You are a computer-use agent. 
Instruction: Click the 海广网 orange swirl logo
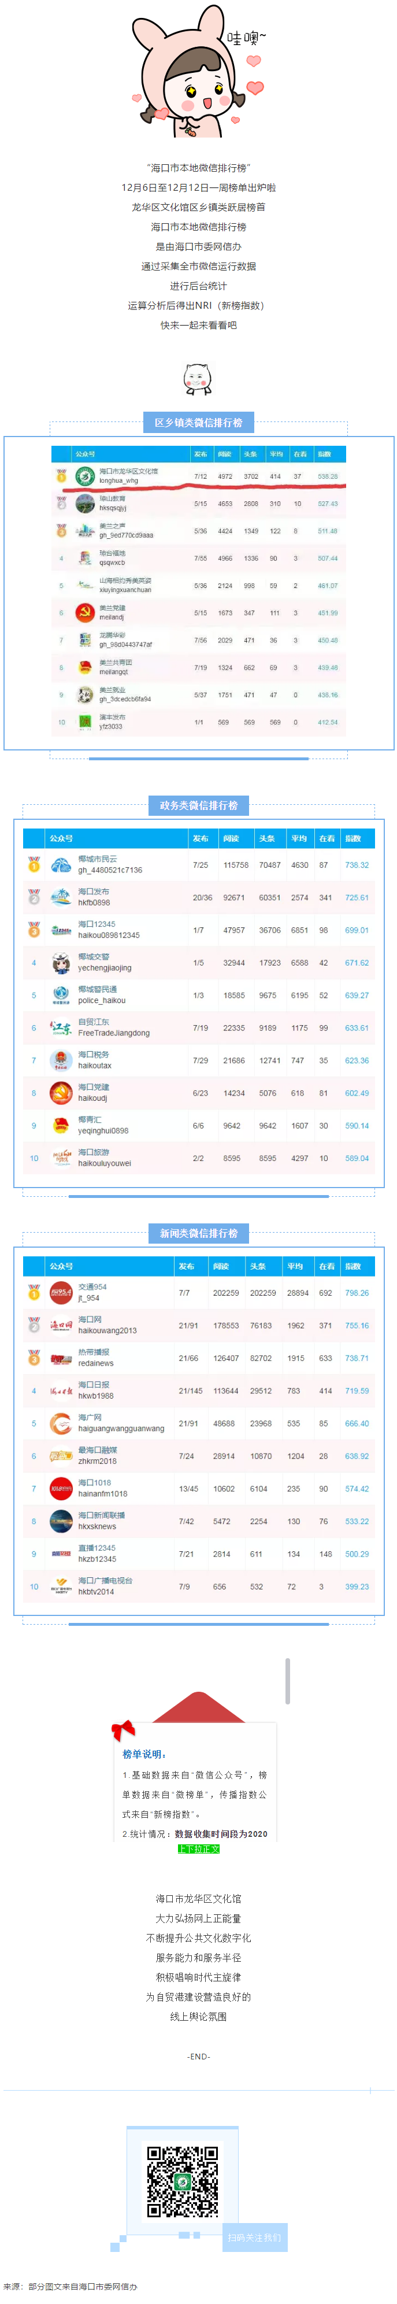click(x=61, y=1423)
